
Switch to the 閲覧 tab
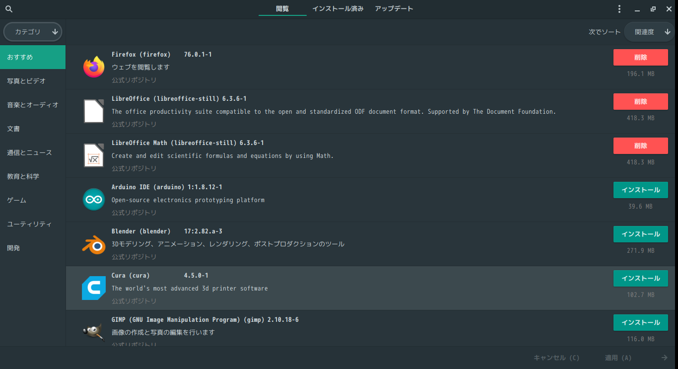pos(282,9)
